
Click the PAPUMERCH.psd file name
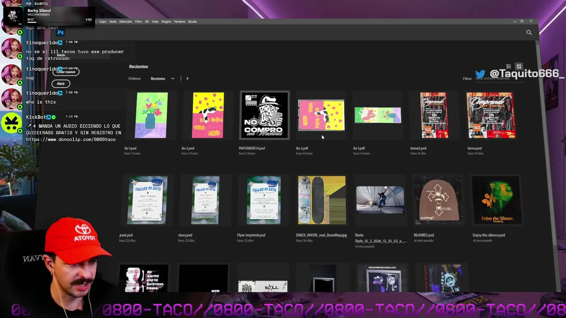tap(252, 148)
